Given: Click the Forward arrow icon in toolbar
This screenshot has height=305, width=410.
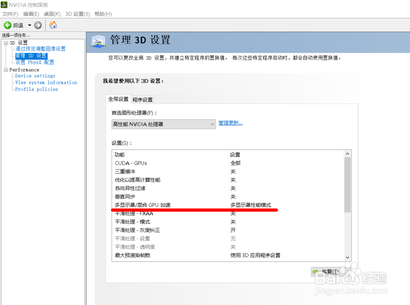Looking at the screenshot, I should tap(38, 25).
